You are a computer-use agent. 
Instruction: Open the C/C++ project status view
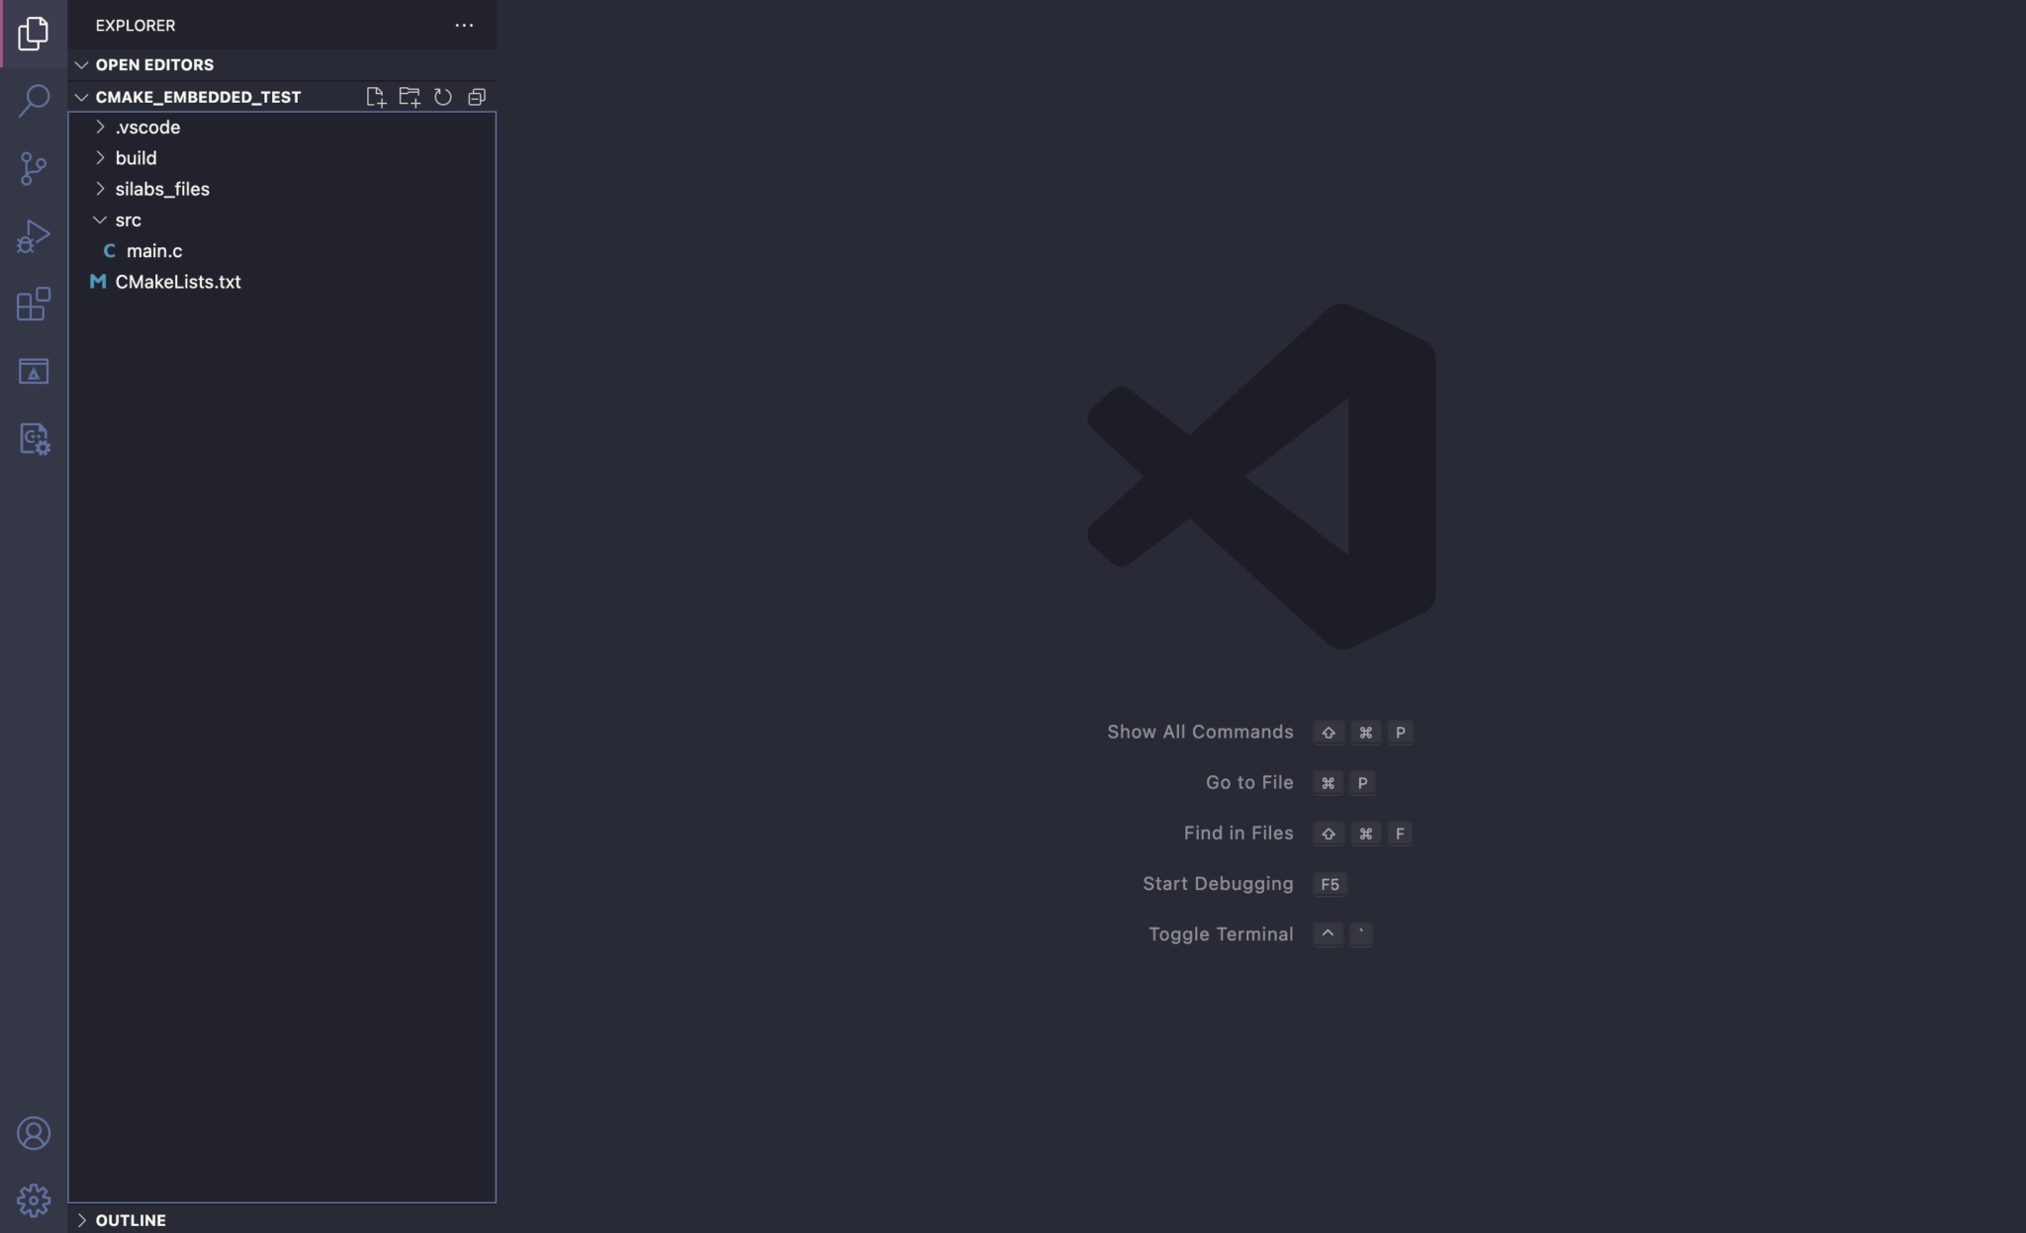(x=35, y=439)
